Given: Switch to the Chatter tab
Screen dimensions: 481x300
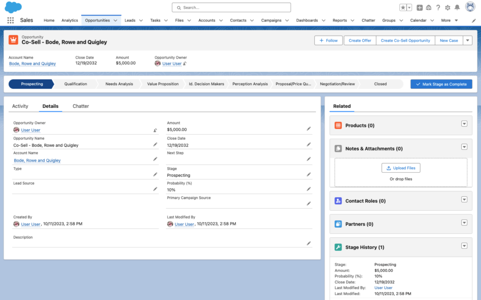Looking at the screenshot, I should point(80,106).
